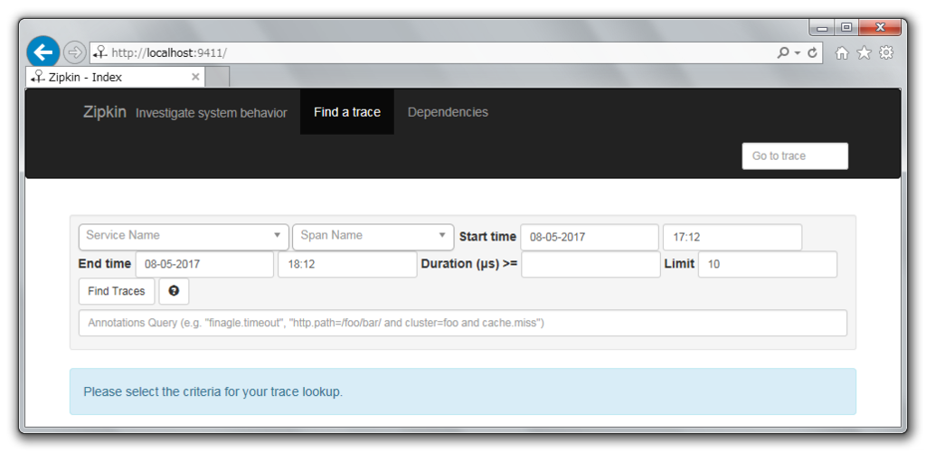The image size is (926, 452).
Task: Refresh the page with reload icon
Action: tap(812, 52)
